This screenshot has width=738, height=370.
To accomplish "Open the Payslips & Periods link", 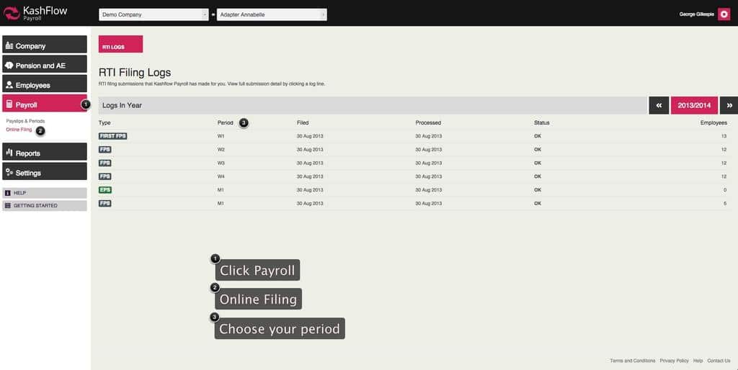I will (x=25, y=121).
